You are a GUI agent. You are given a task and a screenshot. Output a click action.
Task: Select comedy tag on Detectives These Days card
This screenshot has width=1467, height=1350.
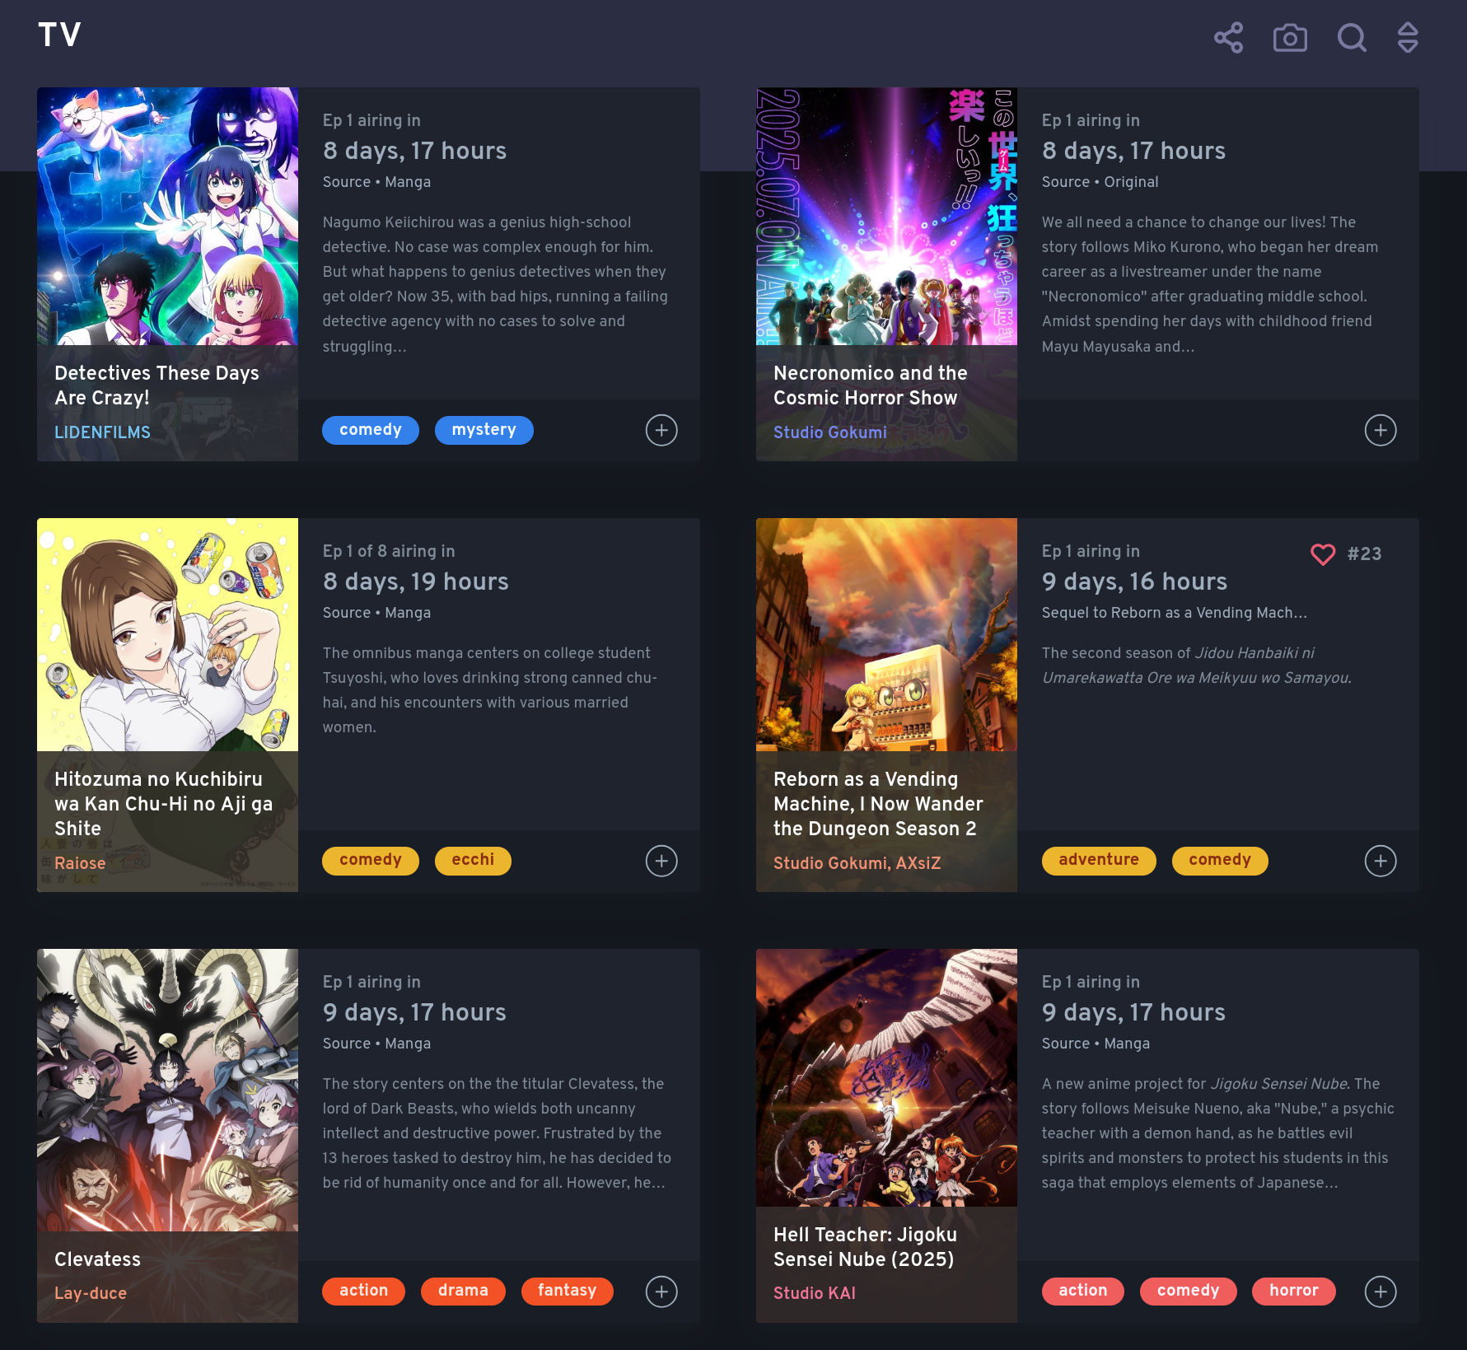(371, 430)
